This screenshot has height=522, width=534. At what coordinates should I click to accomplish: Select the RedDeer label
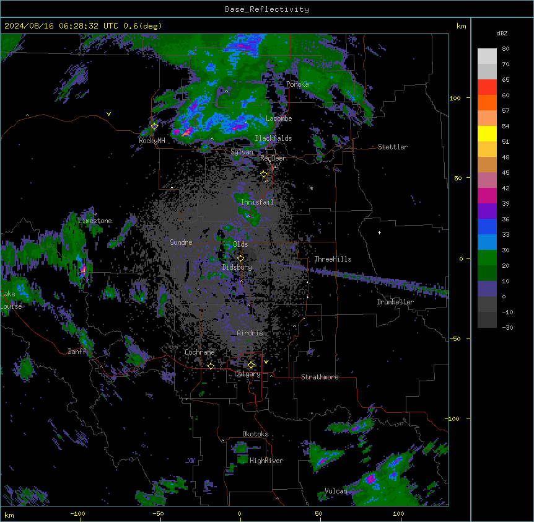(273, 158)
